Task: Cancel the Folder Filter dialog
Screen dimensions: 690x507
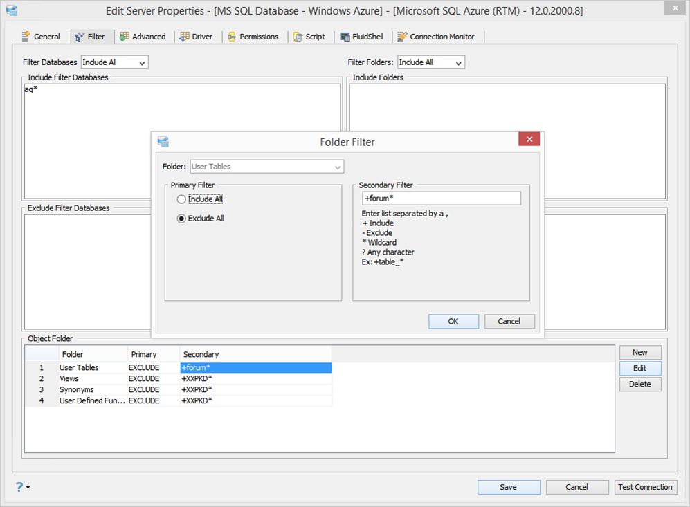Action: [x=509, y=322]
